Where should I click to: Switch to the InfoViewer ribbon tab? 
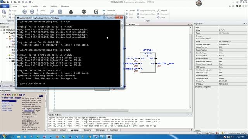click(65, 6)
